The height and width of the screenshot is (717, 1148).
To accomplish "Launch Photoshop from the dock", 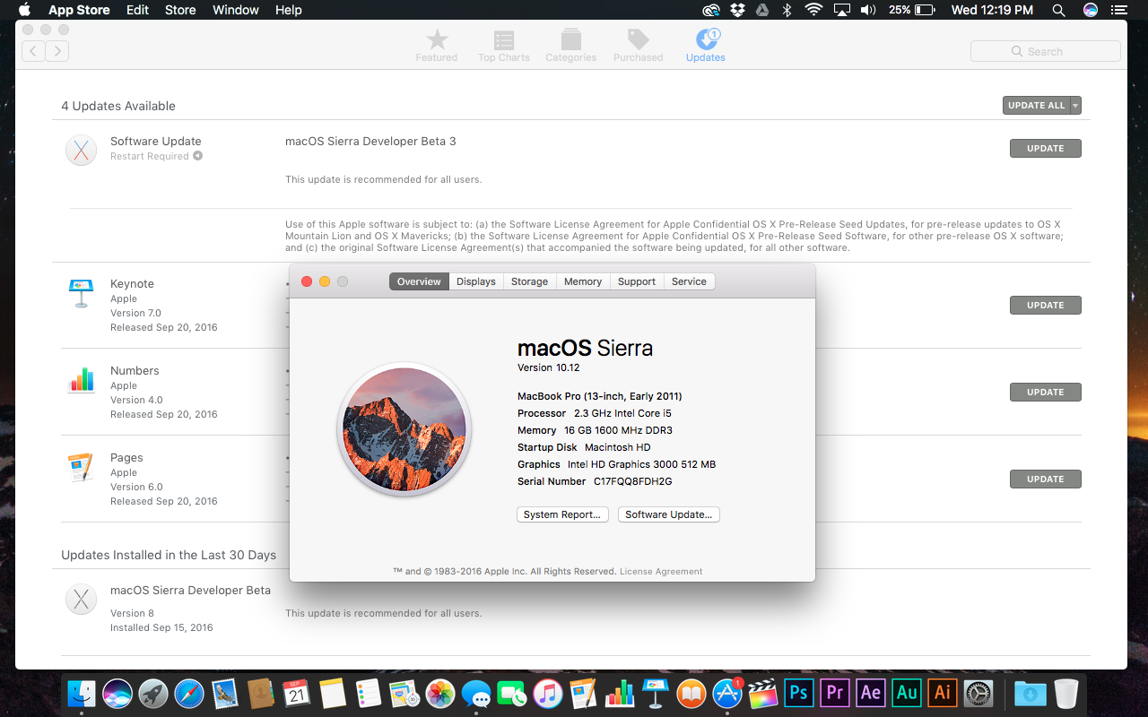I will 798,693.
